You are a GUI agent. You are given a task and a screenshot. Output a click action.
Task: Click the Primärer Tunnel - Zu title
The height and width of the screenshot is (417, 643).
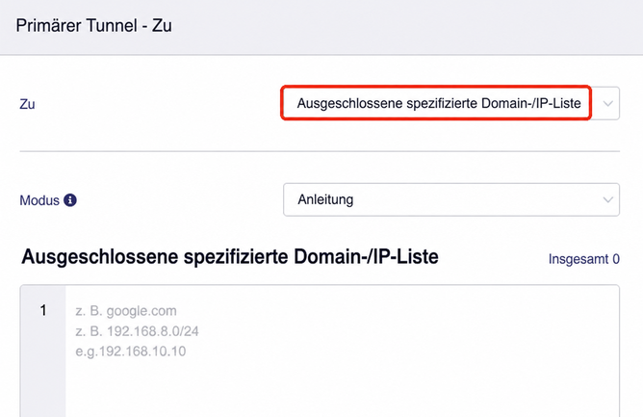(x=94, y=25)
